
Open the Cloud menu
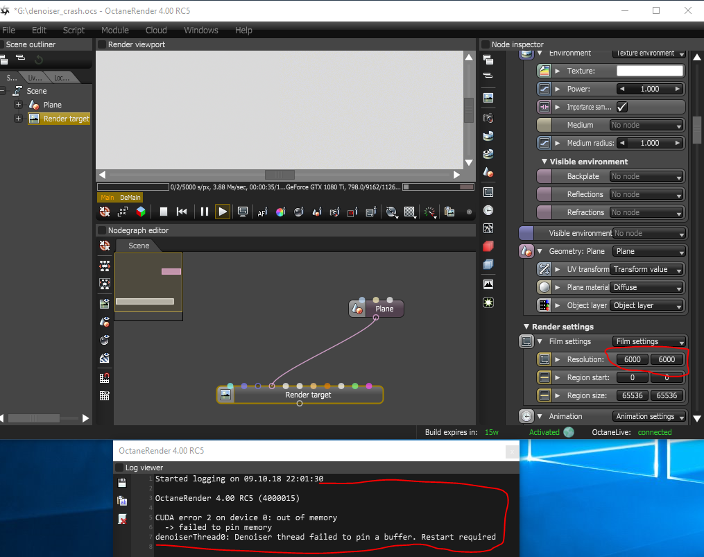coord(156,30)
